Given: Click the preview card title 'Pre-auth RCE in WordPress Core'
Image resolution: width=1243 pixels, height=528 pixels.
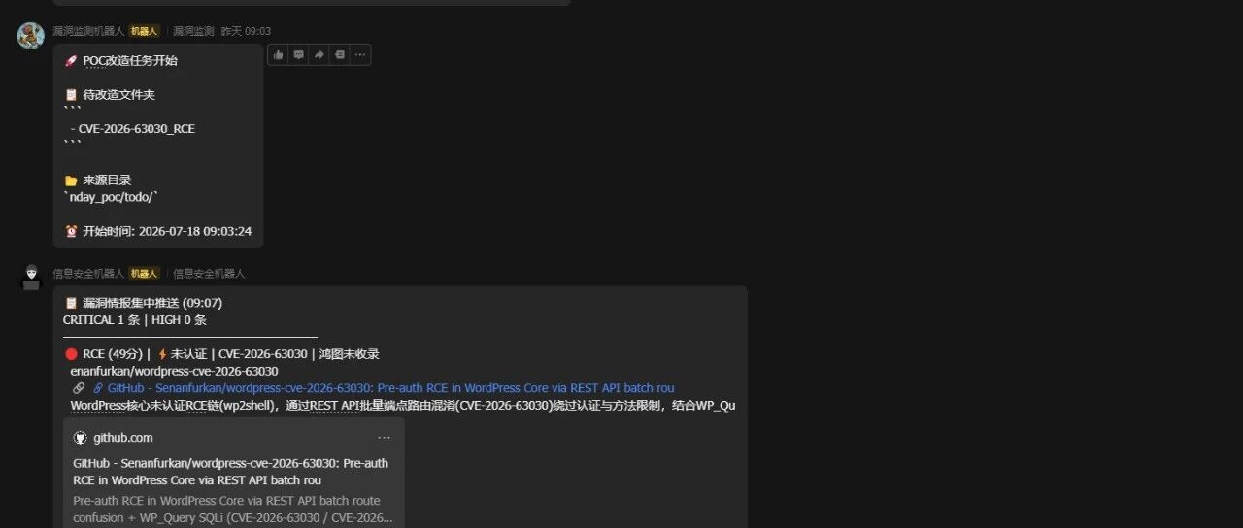Looking at the screenshot, I should [230, 472].
